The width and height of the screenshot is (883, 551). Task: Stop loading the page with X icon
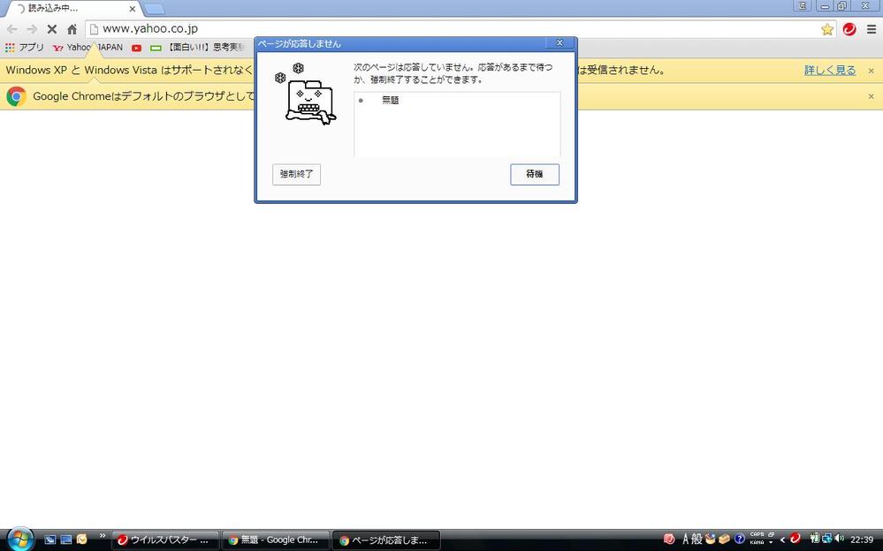(x=52, y=29)
